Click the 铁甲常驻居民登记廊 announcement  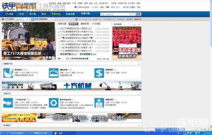[80, 59]
